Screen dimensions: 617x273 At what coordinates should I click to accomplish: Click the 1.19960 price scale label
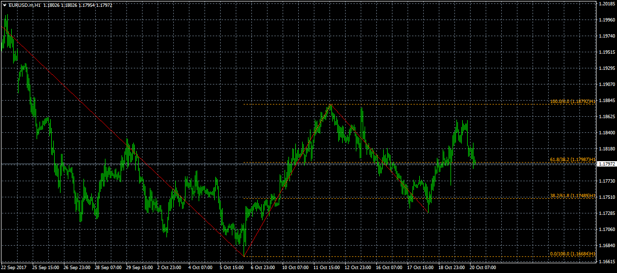[x=607, y=21]
